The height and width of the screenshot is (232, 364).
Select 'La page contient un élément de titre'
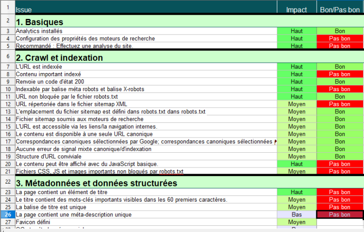[146, 192]
